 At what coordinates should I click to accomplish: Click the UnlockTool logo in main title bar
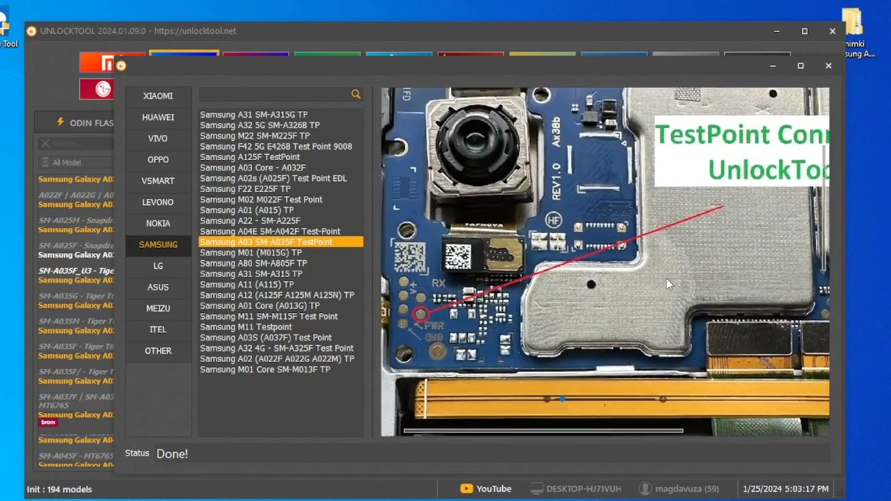click(31, 31)
